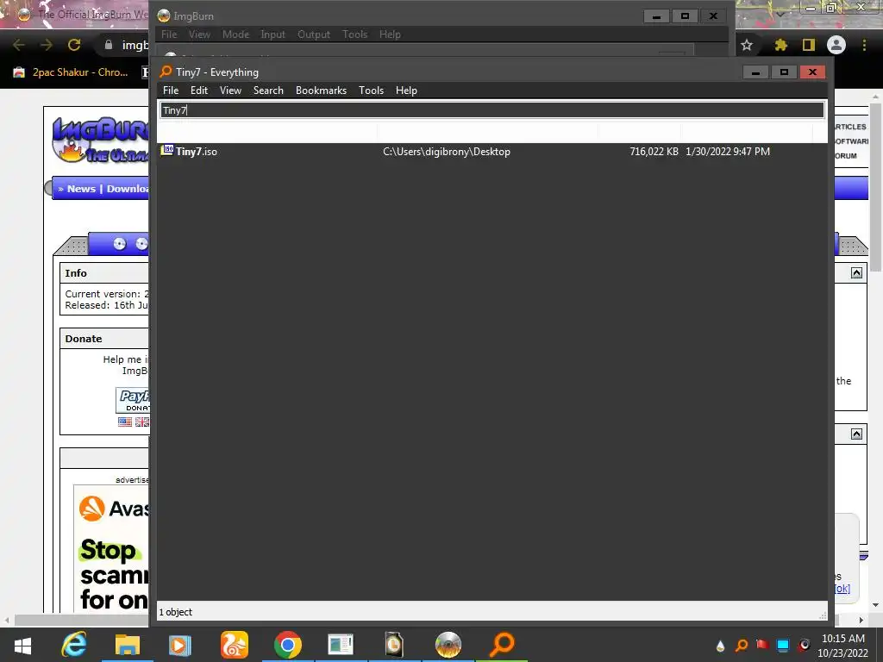Click the Everything magnifier icon in title bar
883x662 pixels.
(x=166, y=72)
